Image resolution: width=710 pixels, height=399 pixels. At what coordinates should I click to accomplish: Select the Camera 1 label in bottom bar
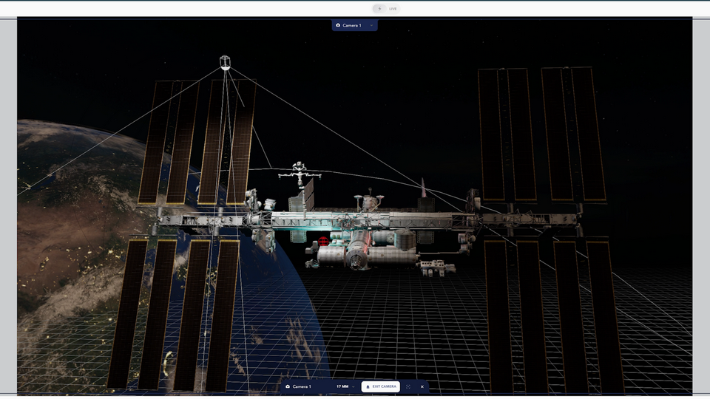click(x=302, y=386)
